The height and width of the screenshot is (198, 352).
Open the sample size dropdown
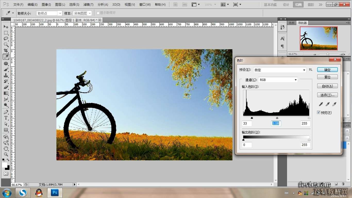point(49,13)
